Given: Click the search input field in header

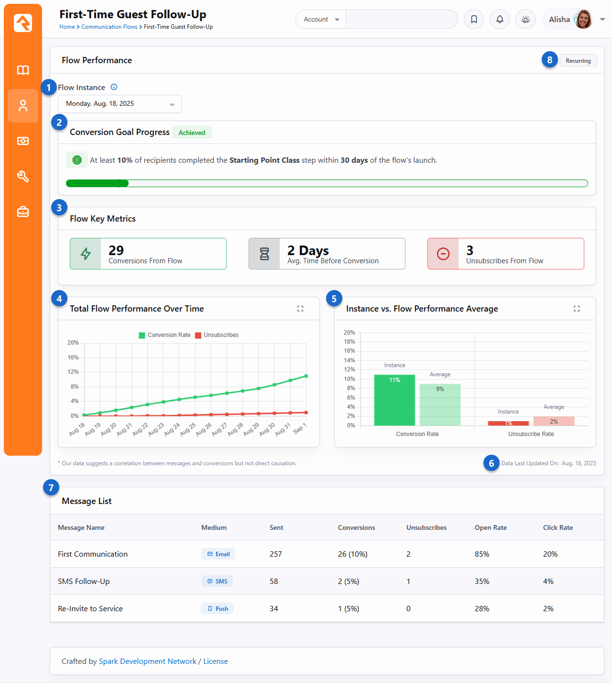Looking at the screenshot, I should click(x=401, y=20).
